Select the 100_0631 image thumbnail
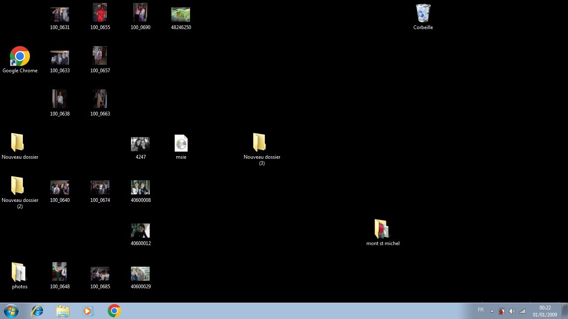Image resolution: width=568 pixels, height=319 pixels. coord(59,12)
